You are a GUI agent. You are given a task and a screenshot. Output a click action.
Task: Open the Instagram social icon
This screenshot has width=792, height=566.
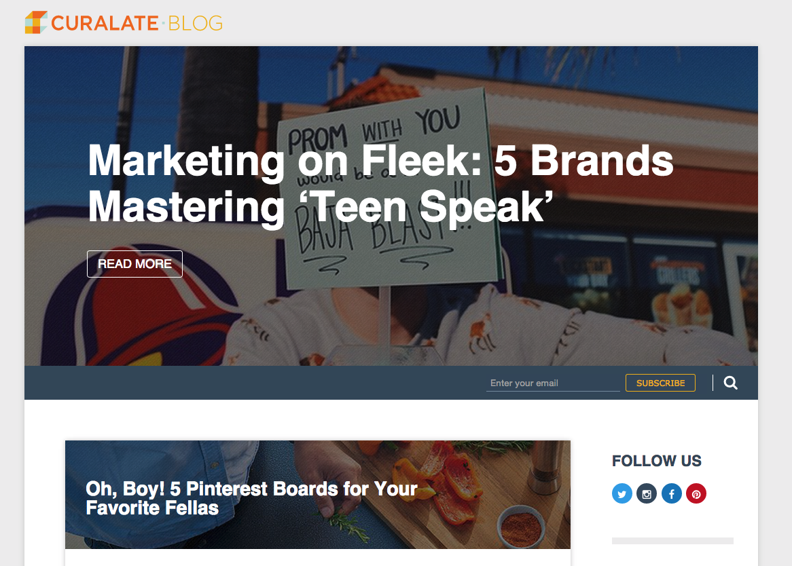pos(647,493)
